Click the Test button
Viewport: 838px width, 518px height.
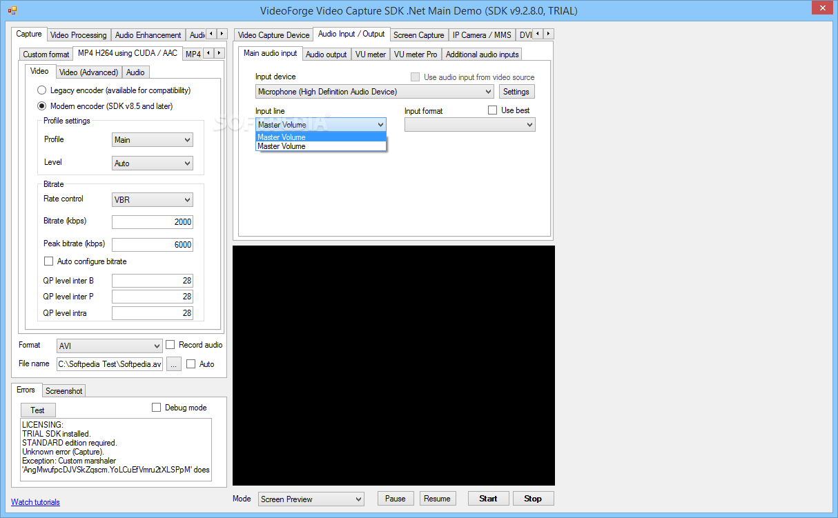pyautogui.click(x=37, y=410)
